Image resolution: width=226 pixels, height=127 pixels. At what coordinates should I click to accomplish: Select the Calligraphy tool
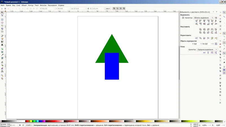point(2,41)
